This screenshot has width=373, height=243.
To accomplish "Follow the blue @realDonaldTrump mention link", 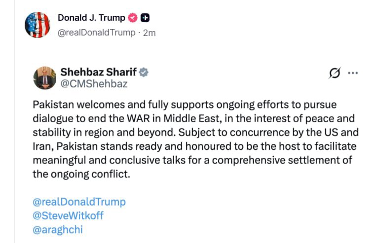I will coord(79,202).
